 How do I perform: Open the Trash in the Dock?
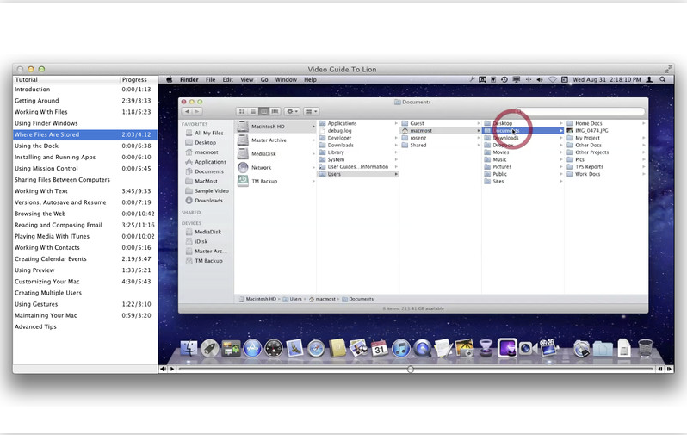[x=646, y=349]
